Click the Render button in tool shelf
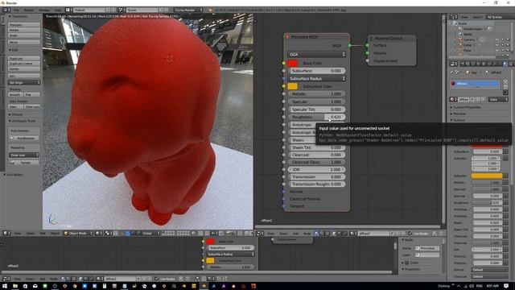 point(24,163)
